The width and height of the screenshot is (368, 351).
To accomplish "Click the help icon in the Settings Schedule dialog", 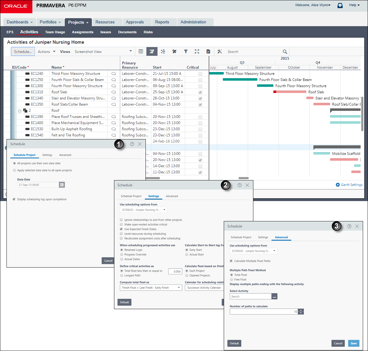I will click(x=239, y=185).
